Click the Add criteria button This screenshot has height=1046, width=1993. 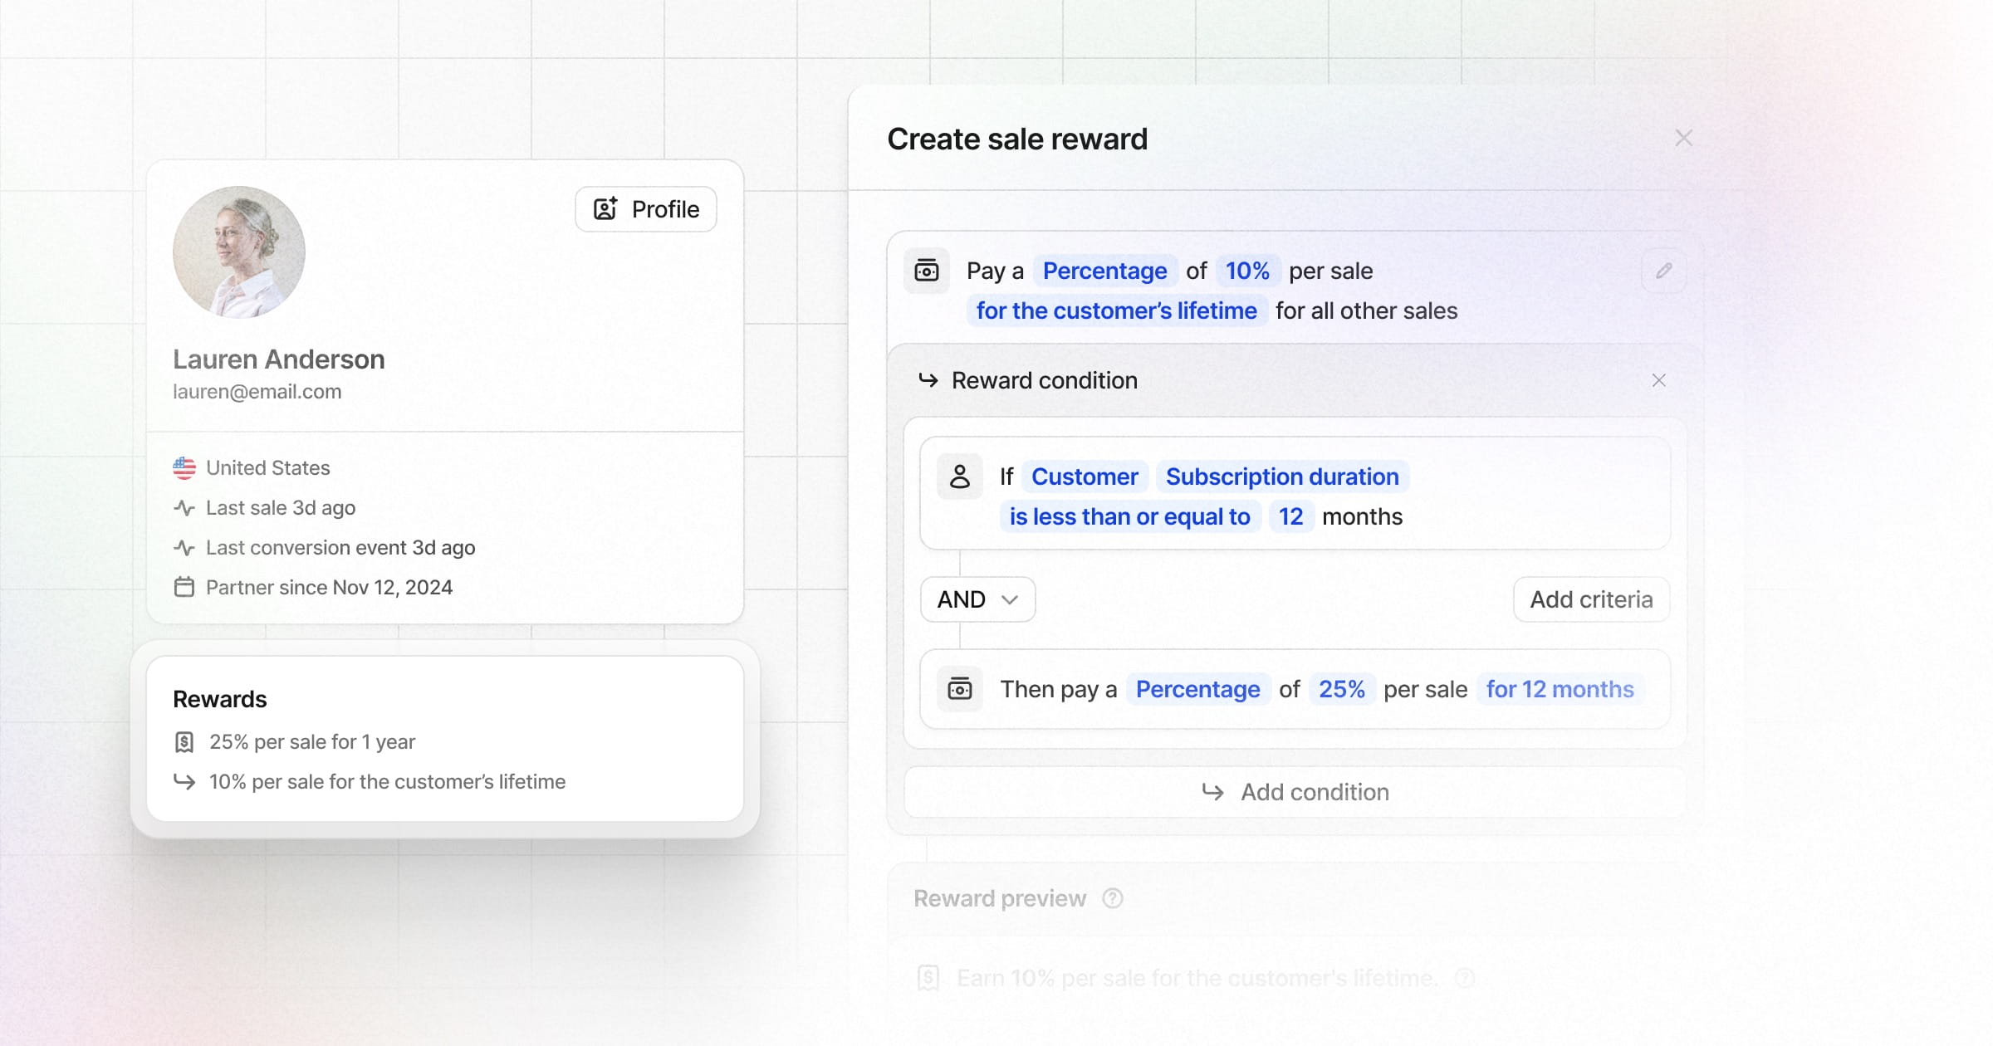[x=1591, y=599]
